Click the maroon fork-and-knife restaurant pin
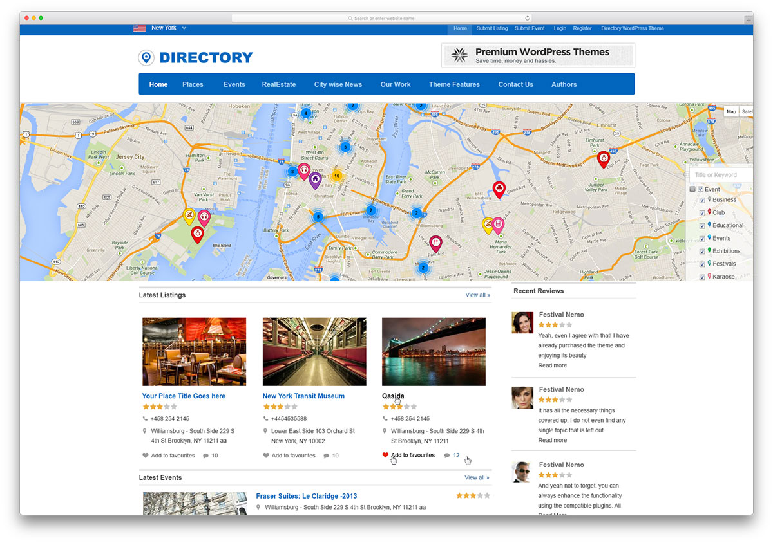Viewport: 773px width, 543px height. click(x=435, y=243)
